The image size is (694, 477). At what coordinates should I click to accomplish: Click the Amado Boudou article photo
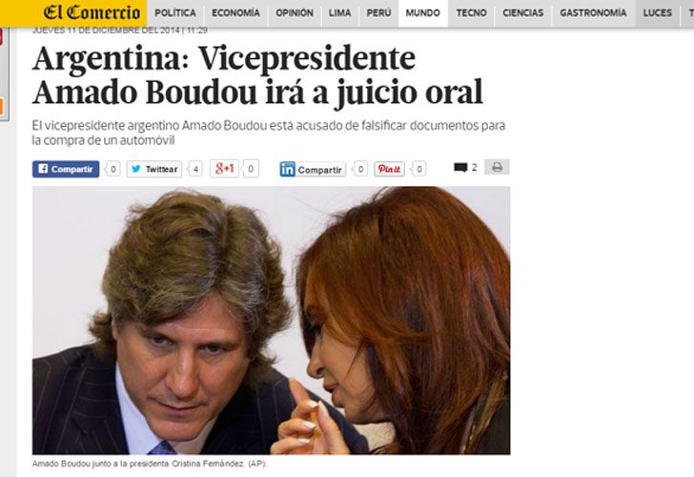pyautogui.click(x=271, y=321)
